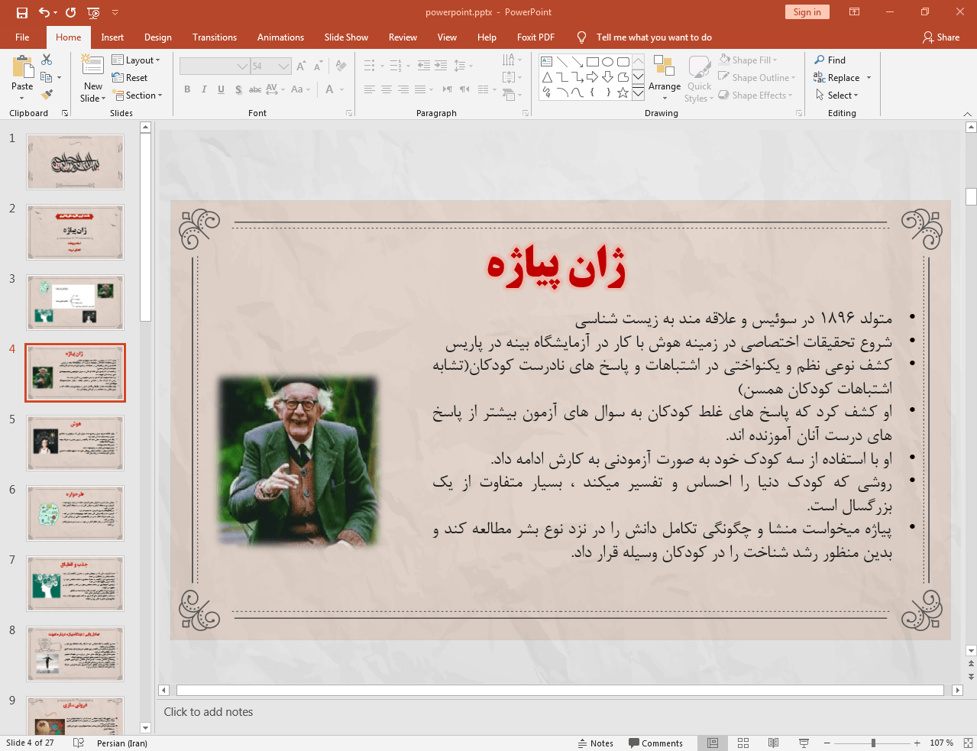The height and width of the screenshot is (751, 977).
Task: Open Reading View from status bar
Action: (x=773, y=743)
